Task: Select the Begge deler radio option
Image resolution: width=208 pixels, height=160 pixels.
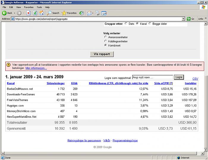Action: click(x=150, y=24)
